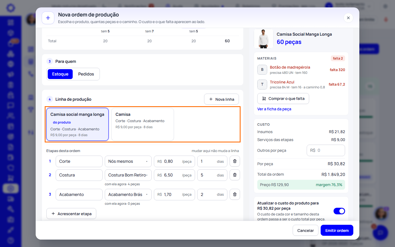Select Pedidos as destination
The width and height of the screenshot is (395, 247).
(x=86, y=74)
